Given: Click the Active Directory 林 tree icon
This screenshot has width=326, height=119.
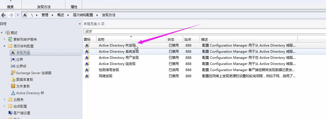Looking at the screenshot, I should (x=13, y=93).
